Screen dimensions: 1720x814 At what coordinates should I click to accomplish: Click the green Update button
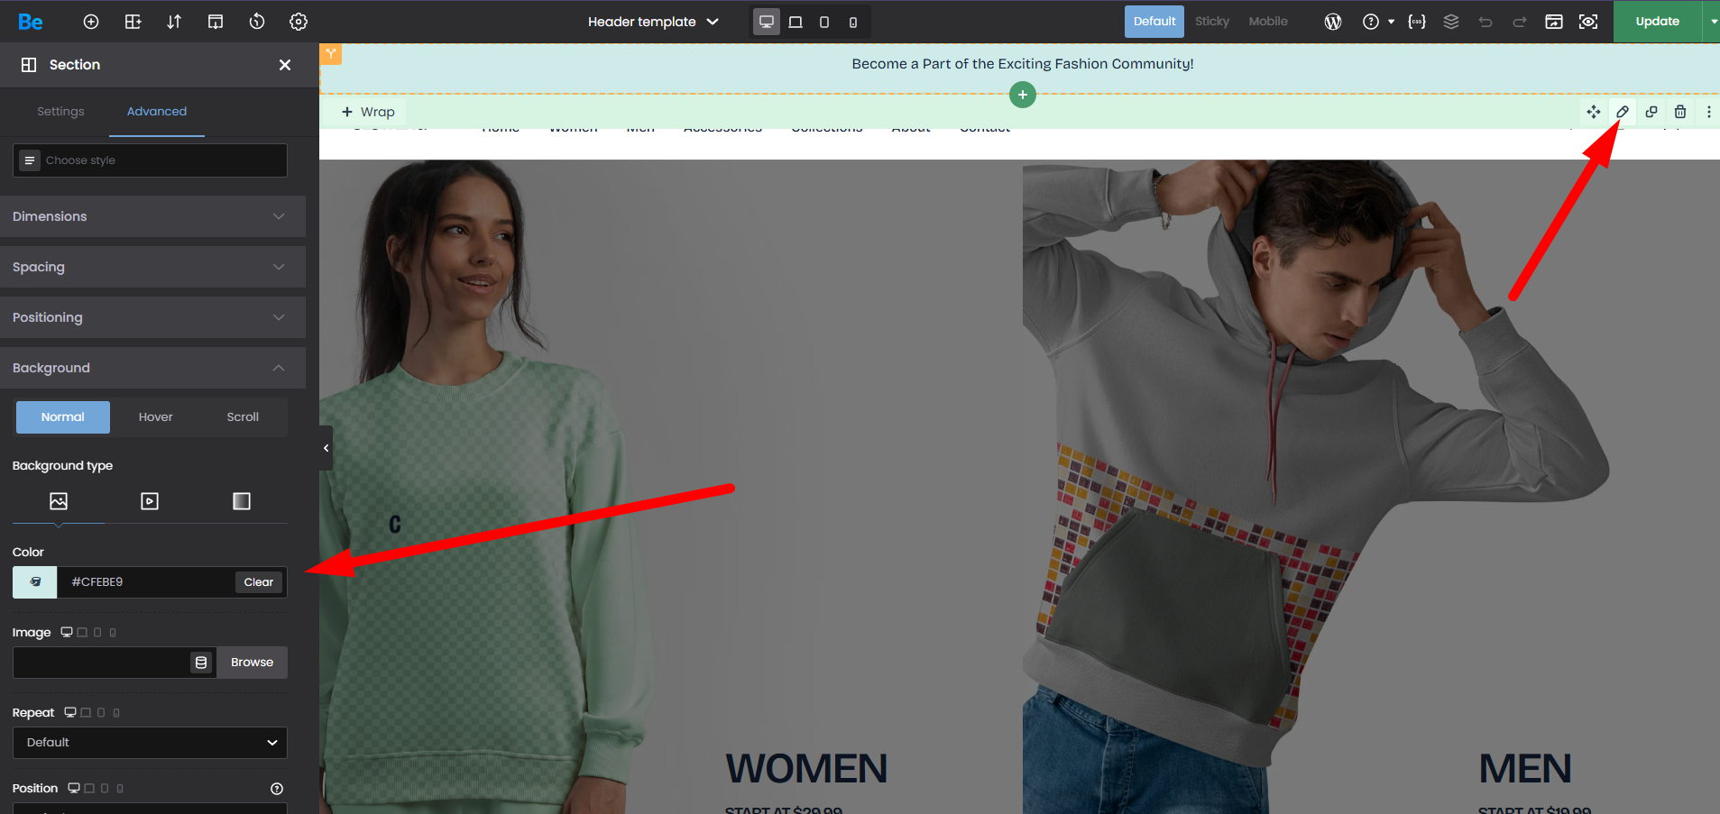click(x=1656, y=22)
